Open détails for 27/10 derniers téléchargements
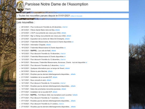Image resolution: width=145 pixels, height=109 pixels. pyautogui.click(x=73, y=107)
